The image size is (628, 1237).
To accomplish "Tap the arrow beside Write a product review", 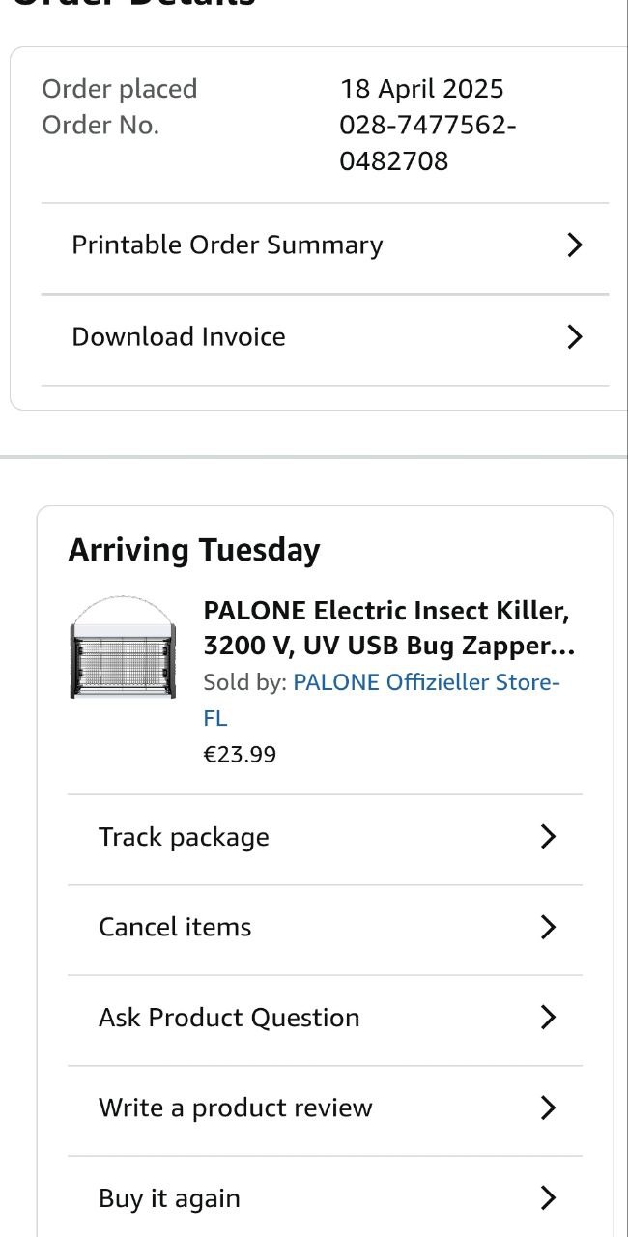I will click(x=548, y=1108).
